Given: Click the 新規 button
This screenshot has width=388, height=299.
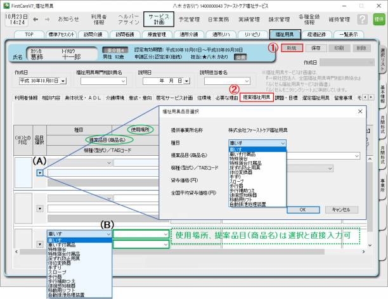Looking at the screenshot, I should tap(292, 48).
